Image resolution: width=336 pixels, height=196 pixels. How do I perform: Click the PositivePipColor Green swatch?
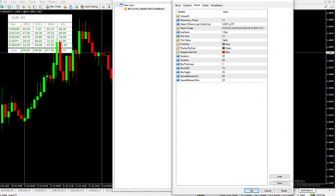click(224, 48)
